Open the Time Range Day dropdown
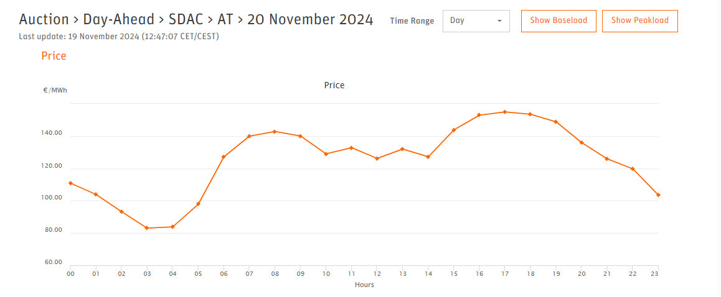Viewport: 721px width, 297px height. click(x=476, y=21)
